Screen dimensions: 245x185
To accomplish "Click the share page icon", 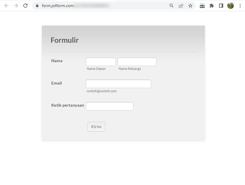I will pos(181,6).
